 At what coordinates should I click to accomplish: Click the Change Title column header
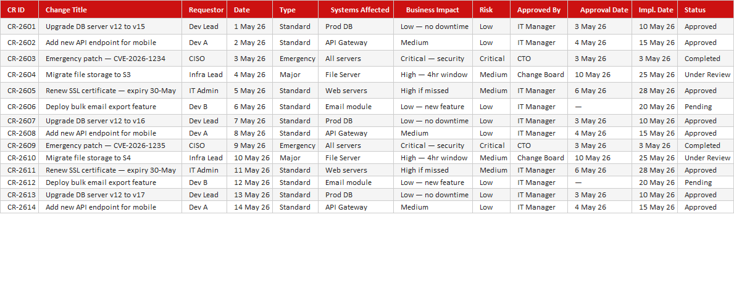click(x=110, y=10)
